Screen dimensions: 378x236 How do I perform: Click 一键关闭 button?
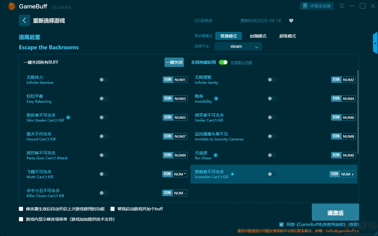pos(174,62)
